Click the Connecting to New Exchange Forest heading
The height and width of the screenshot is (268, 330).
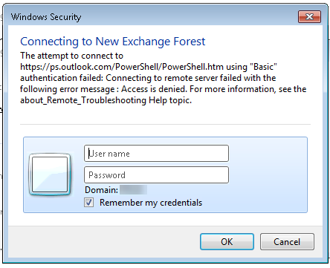click(113, 42)
